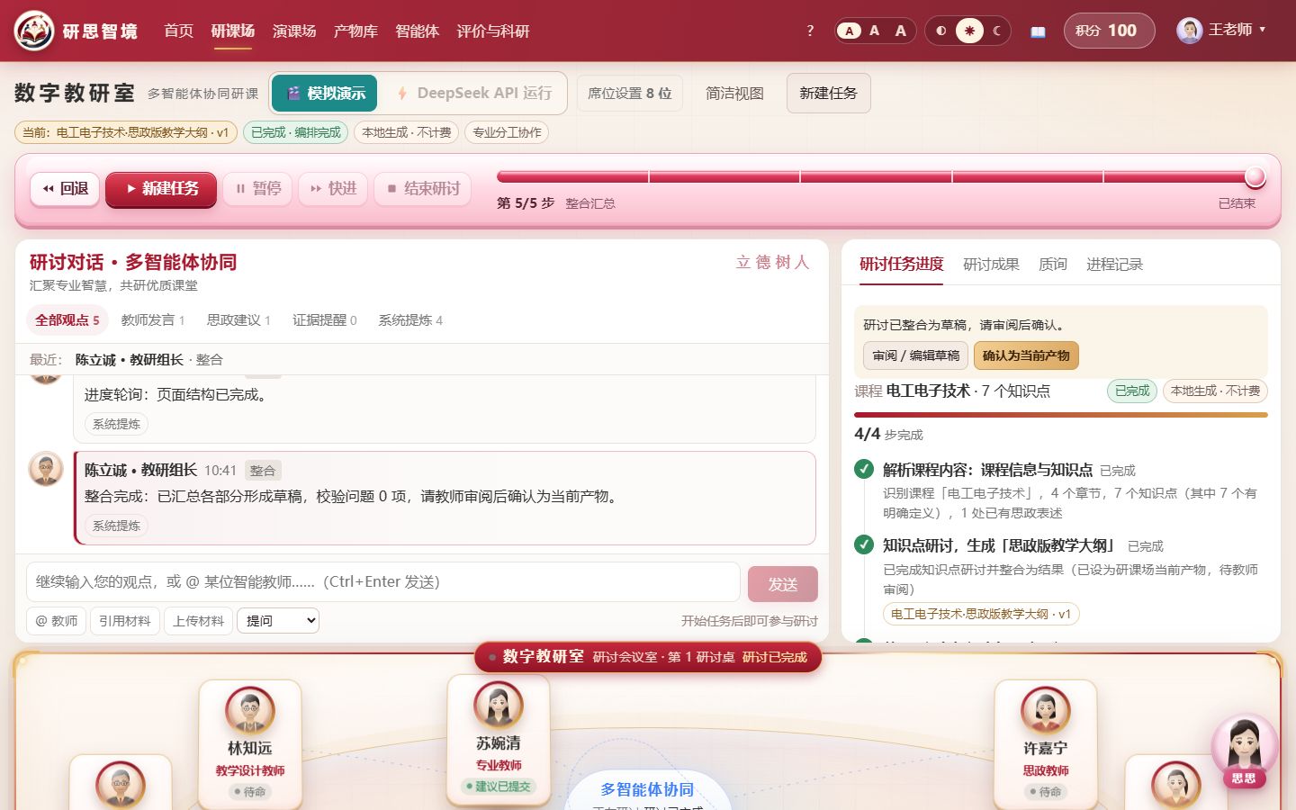1296x810 pixels.
Task: Focus the 继续输入您的观点 text field
Action: (383, 582)
